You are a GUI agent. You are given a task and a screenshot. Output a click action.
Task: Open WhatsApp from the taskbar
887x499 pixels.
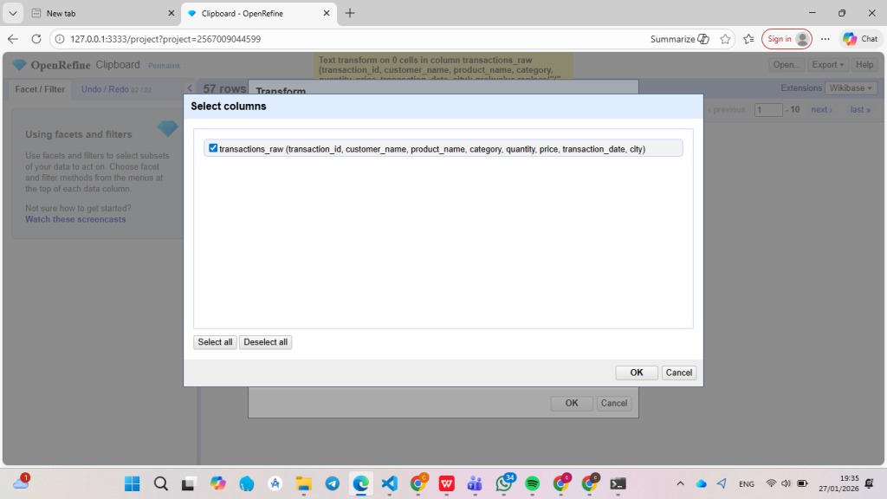click(504, 483)
